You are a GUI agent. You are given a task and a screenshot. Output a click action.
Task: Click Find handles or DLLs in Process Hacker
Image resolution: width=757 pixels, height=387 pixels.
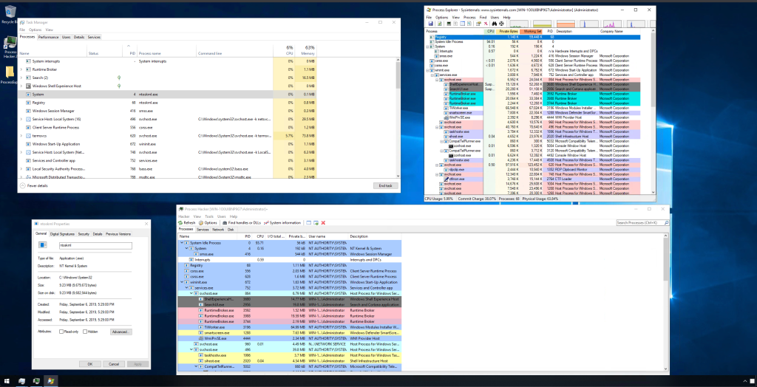[242, 222]
